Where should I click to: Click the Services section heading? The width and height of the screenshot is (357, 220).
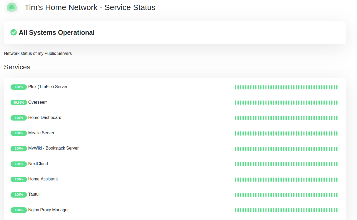(17, 67)
